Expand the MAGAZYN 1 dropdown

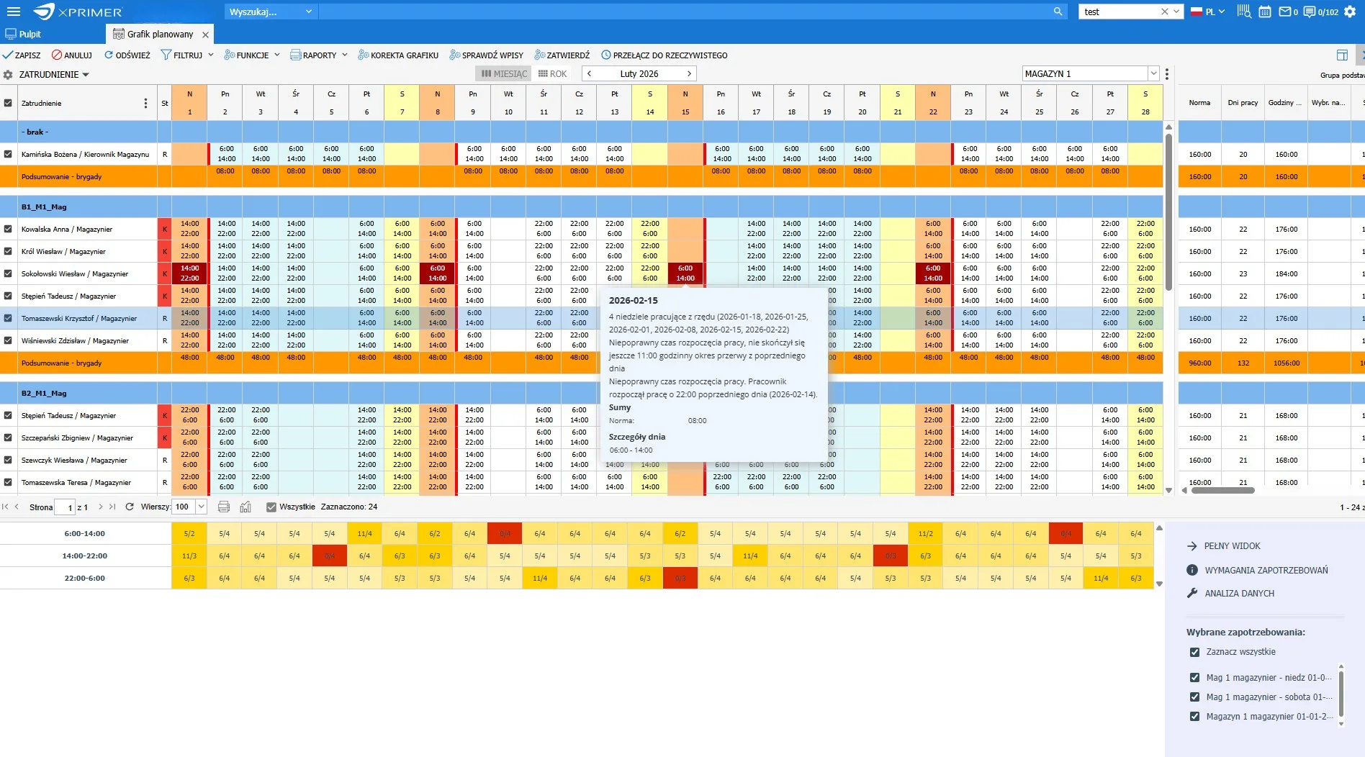click(x=1153, y=73)
